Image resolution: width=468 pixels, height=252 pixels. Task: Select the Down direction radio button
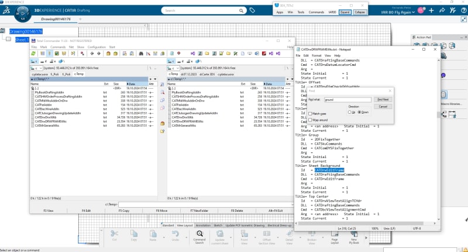(x=359, y=112)
